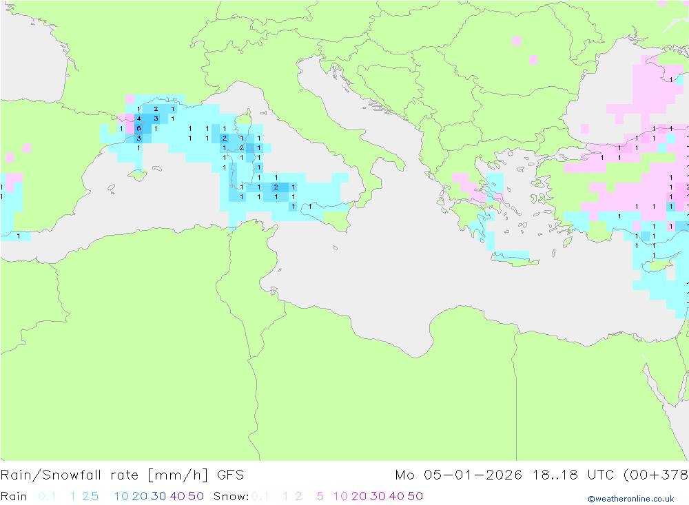Select the snow legend value 20
689x505 pixels.
tap(359, 496)
